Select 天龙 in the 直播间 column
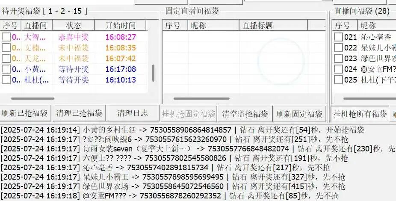This screenshot has width=396, height=201. click(x=35, y=58)
